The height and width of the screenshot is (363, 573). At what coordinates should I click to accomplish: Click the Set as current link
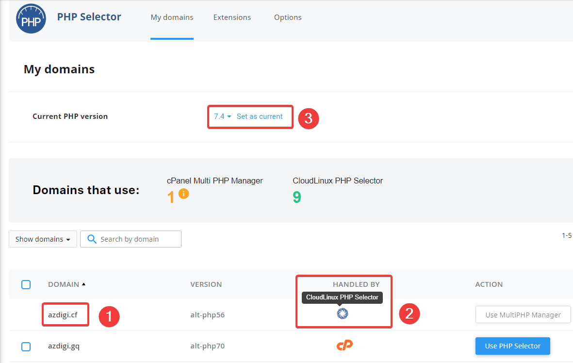pyautogui.click(x=260, y=116)
